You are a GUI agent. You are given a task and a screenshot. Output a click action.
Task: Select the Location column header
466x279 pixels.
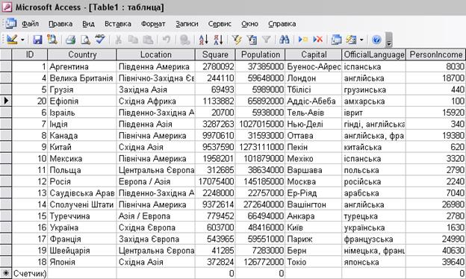[156, 54]
